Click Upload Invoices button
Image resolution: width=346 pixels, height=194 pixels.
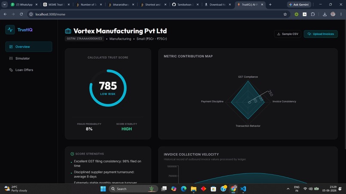point(321,34)
